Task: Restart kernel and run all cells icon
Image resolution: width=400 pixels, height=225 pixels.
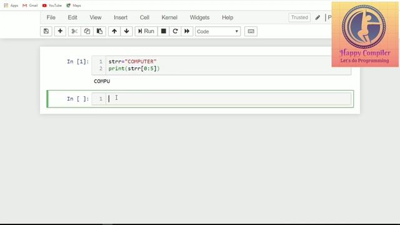Action: 187,31
